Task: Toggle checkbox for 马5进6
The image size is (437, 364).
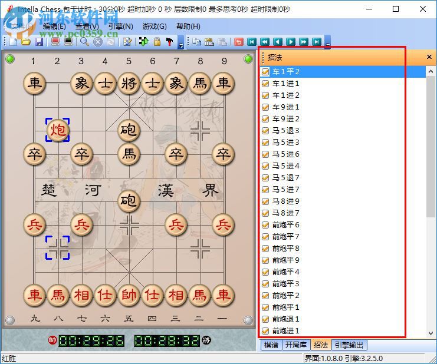Action: pyautogui.click(x=265, y=154)
